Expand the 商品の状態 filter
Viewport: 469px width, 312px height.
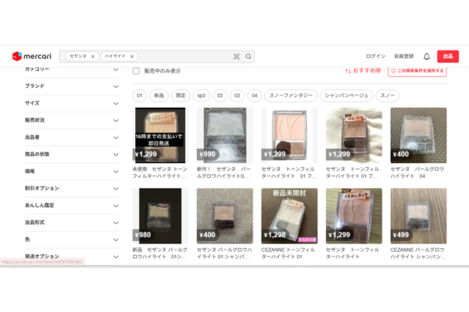pyautogui.click(x=115, y=154)
